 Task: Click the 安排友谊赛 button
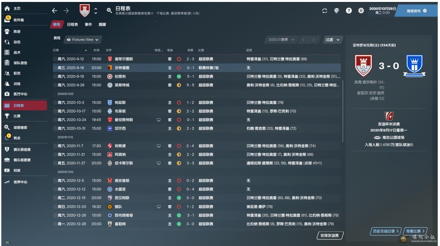[x=329, y=236]
